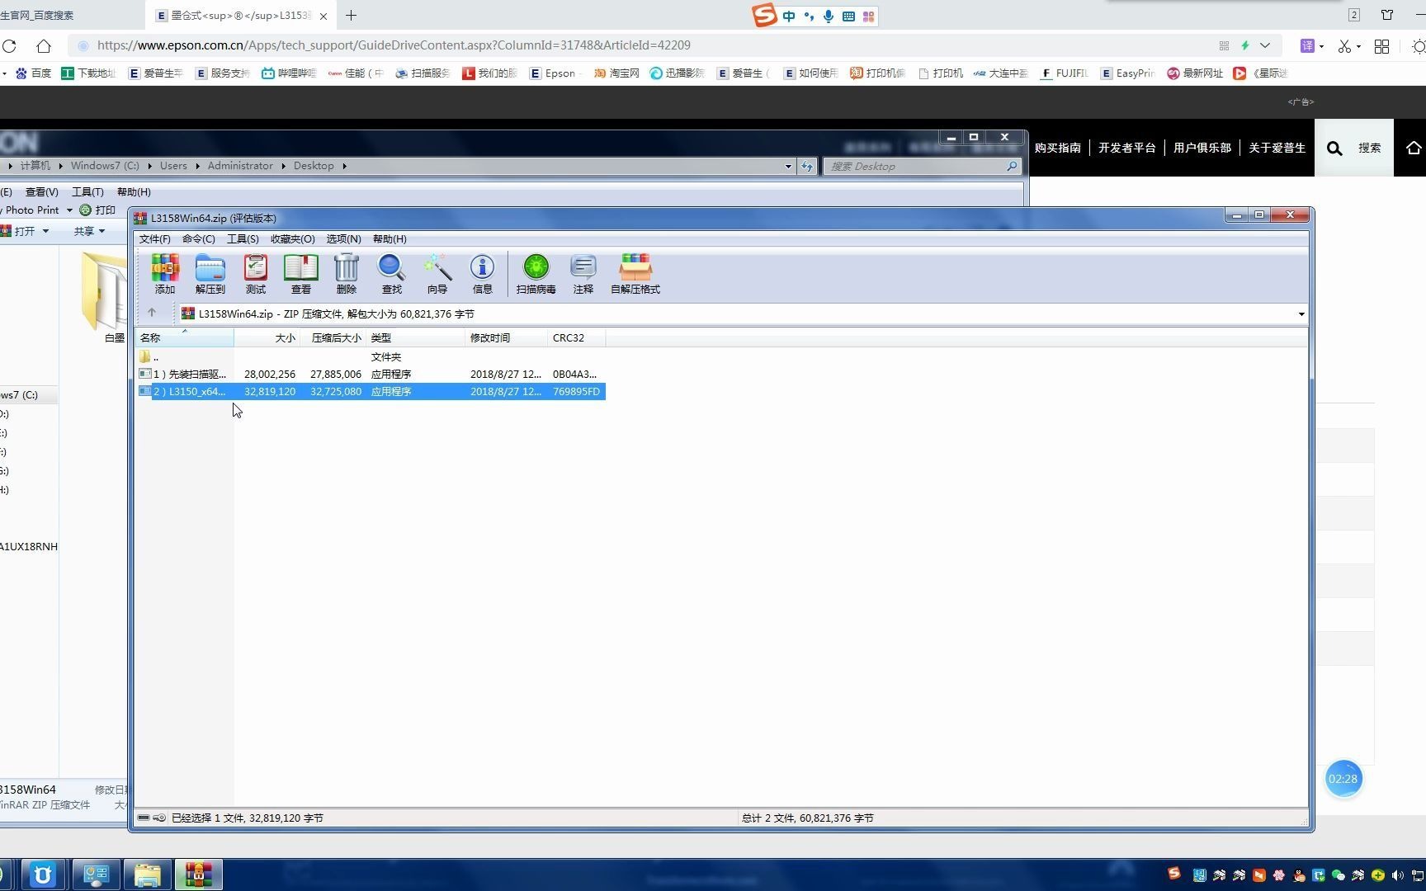Click the 搜索 search icon on Epson site

coord(1334,148)
